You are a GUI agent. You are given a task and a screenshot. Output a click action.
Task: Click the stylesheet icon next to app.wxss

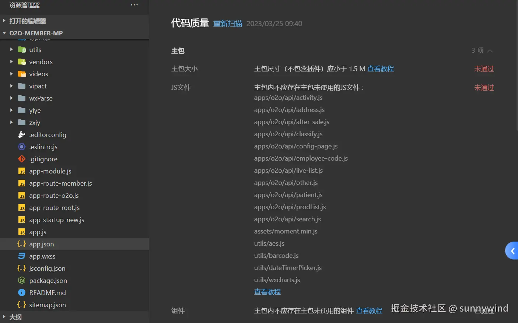click(22, 256)
